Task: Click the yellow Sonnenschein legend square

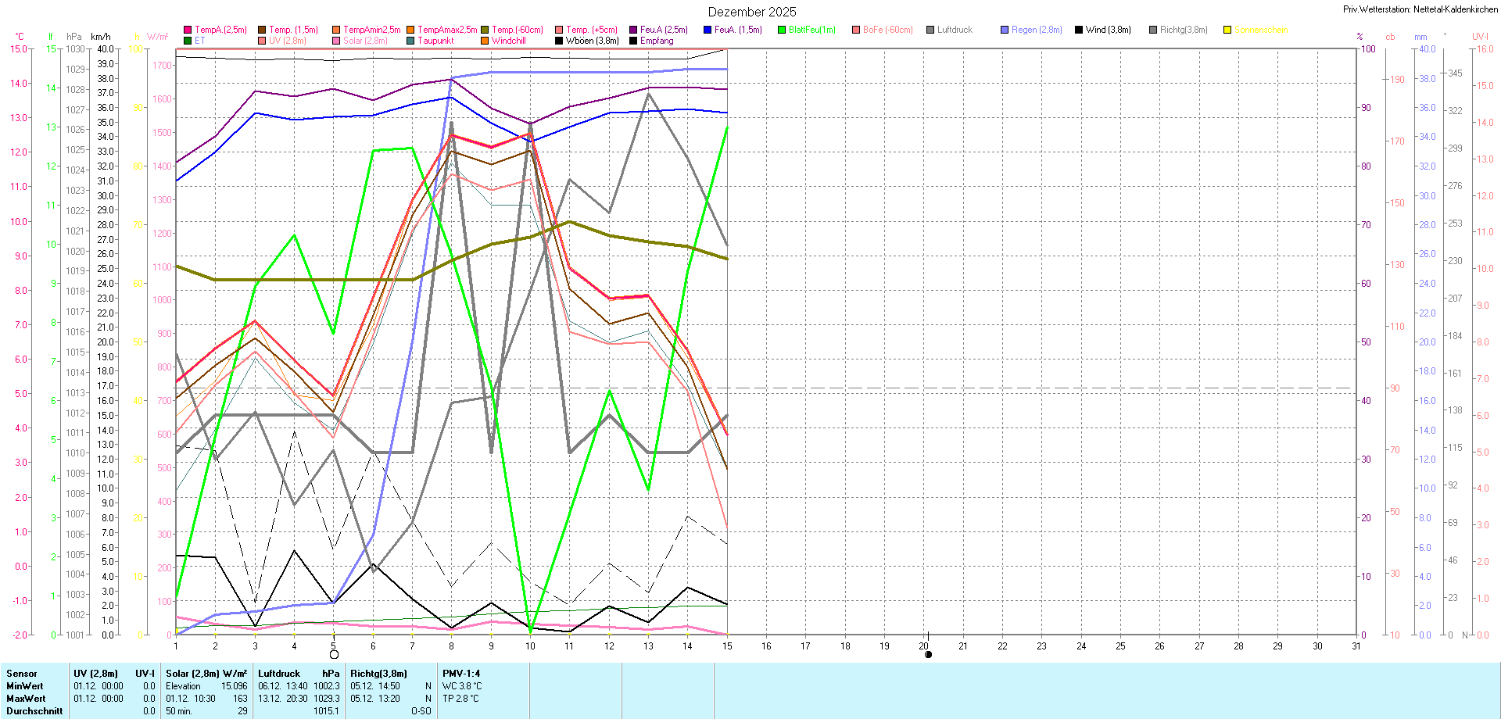Action: click(1227, 30)
